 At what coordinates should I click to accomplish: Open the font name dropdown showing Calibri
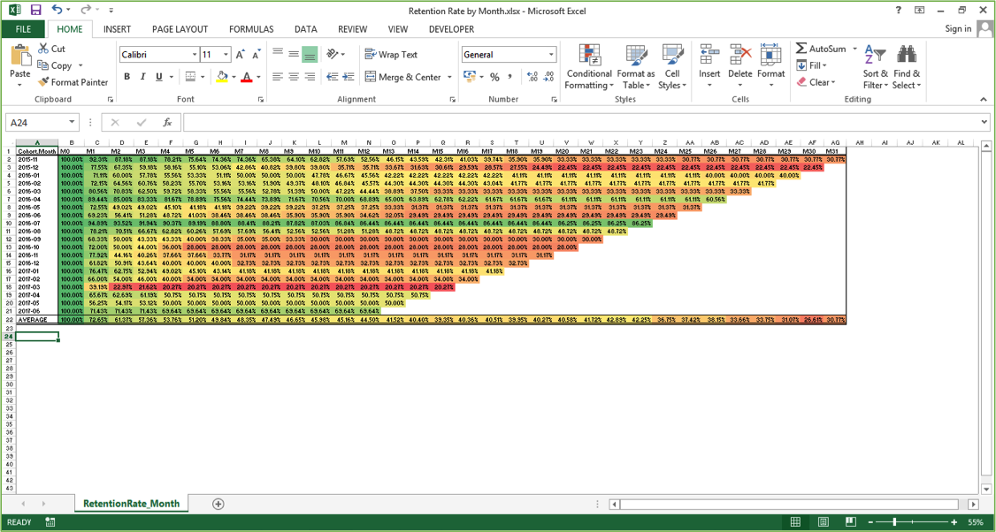click(195, 55)
